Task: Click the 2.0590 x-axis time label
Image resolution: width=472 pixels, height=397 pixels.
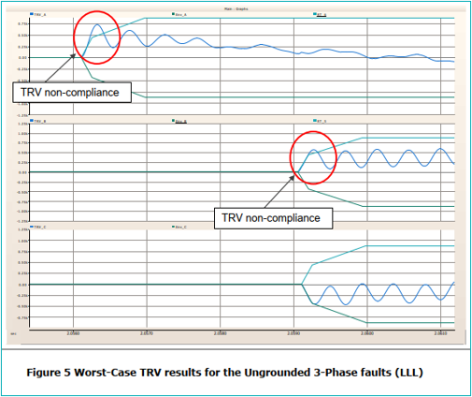Action: pos(293,333)
